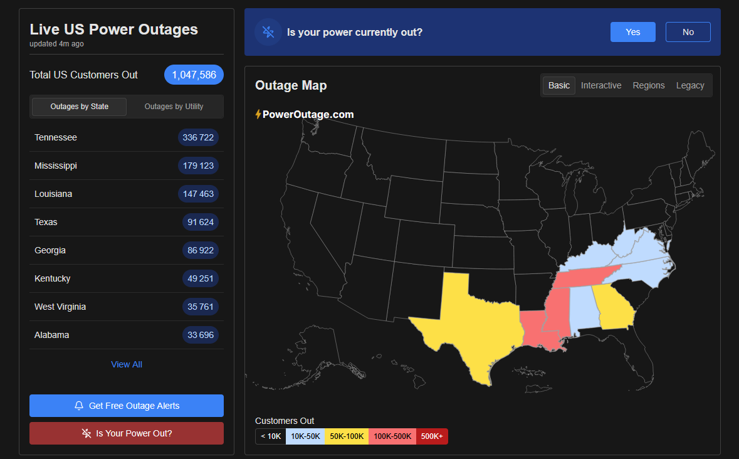Click the bell icon on Get Free Outage Alerts
The height and width of the screenshot is (459, 739).
coord(78,406)
